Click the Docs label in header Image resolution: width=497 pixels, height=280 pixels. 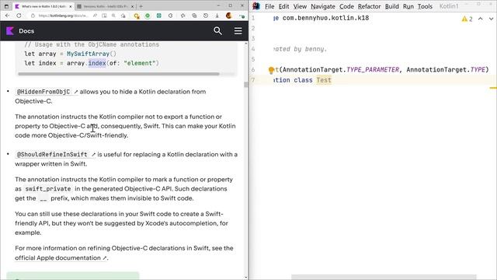click(x=26, y=31)
